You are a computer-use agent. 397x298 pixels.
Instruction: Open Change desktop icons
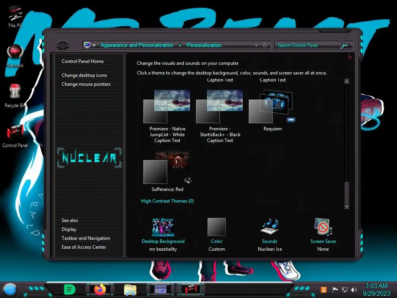[84, 75]
